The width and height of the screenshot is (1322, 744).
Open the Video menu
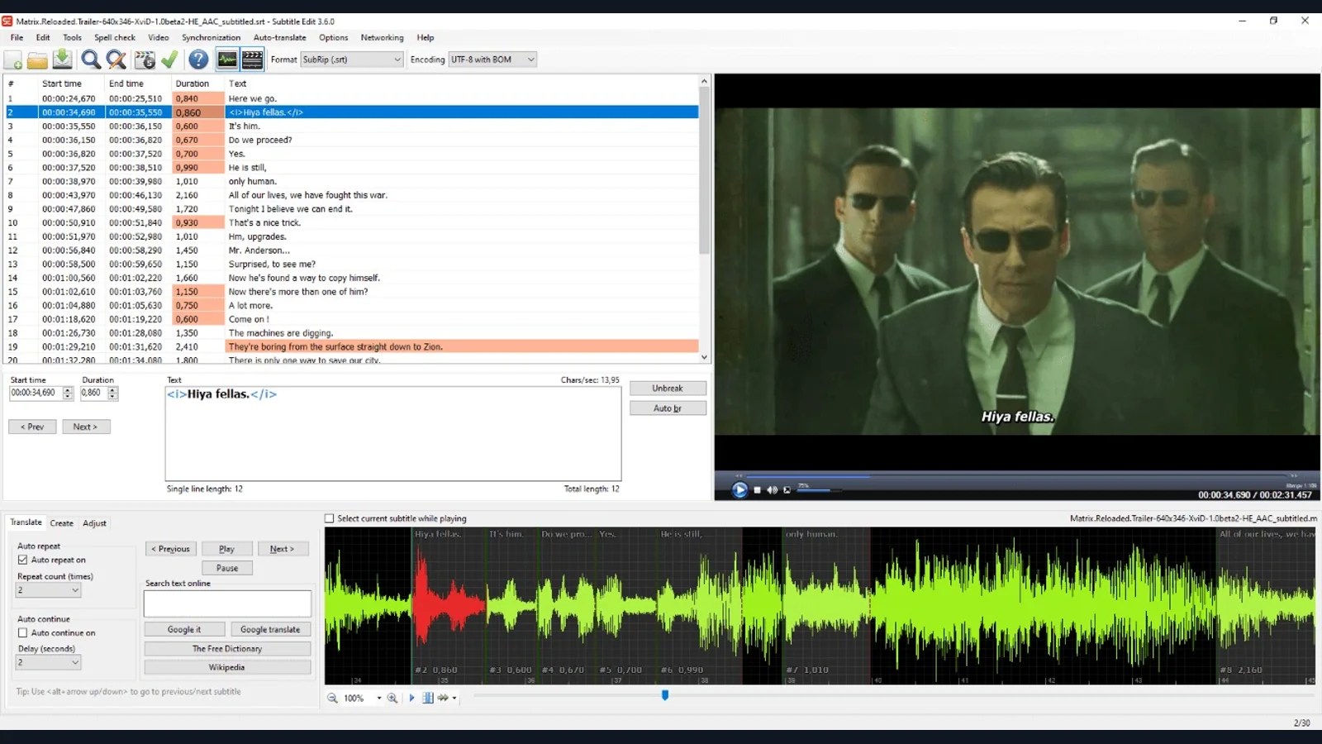point(158,37)
